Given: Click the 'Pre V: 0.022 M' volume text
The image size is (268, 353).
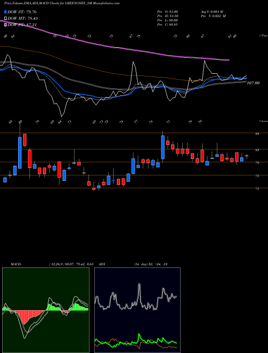Looking at the screenshot, I should [x=213, y=16].
